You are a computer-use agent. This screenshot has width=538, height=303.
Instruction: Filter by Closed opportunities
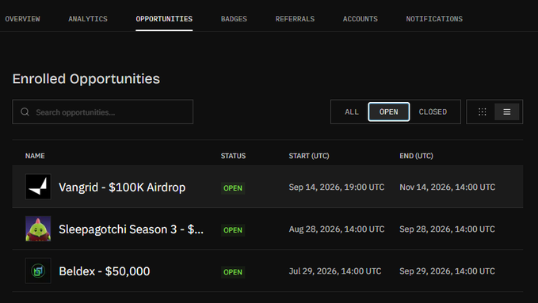pyautogui.click(x=433, y=112)
